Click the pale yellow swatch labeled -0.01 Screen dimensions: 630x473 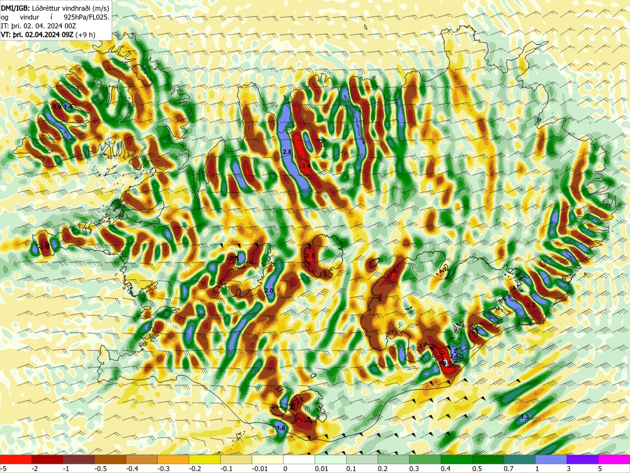point(268,459)
